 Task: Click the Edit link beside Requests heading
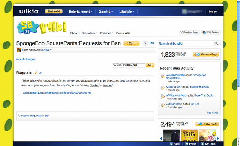point(40,73)
